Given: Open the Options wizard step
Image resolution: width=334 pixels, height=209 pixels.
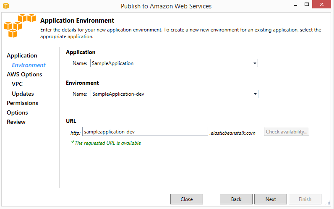Looking at the screenshot, I should [17, 112].
